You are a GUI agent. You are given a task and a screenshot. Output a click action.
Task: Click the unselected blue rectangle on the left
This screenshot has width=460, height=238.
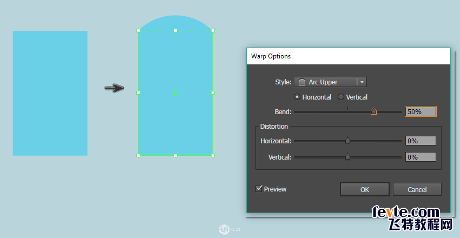point(50,93)
